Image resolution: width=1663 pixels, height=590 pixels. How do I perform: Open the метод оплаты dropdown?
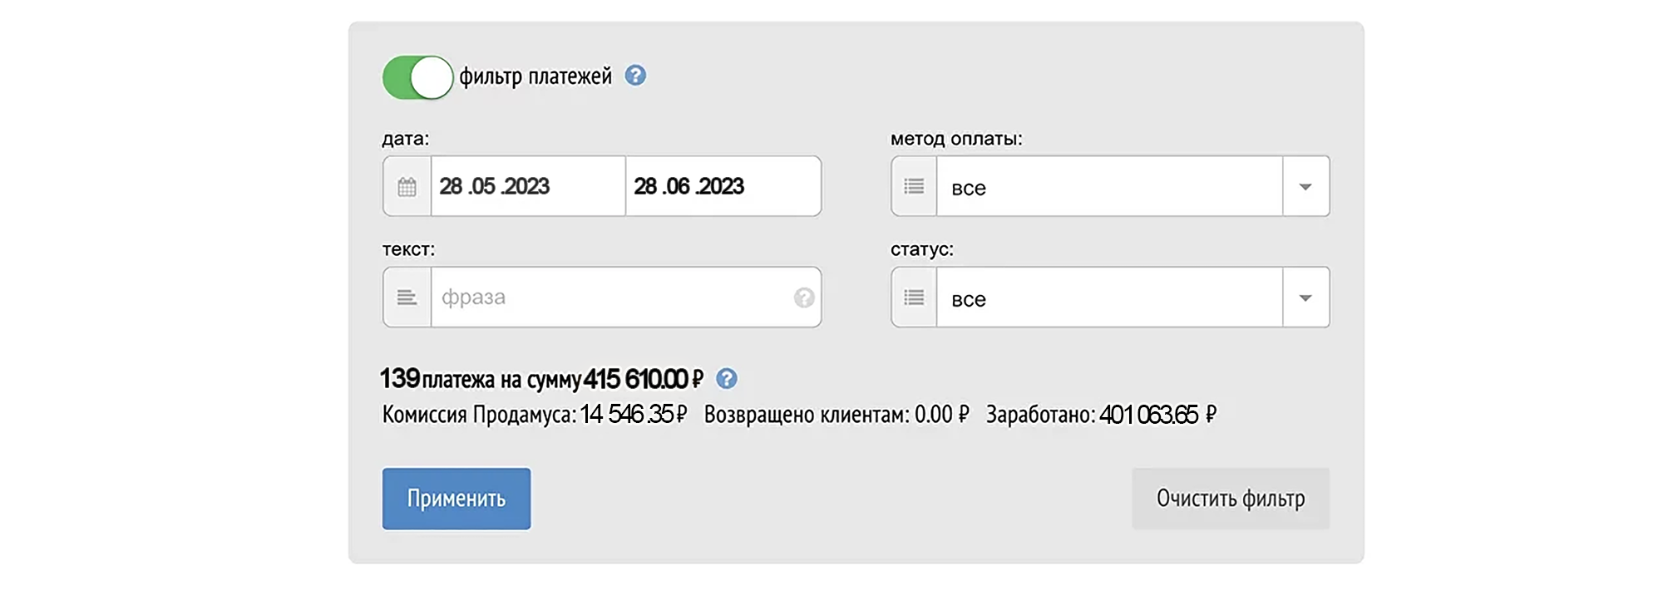[1109, 186]
